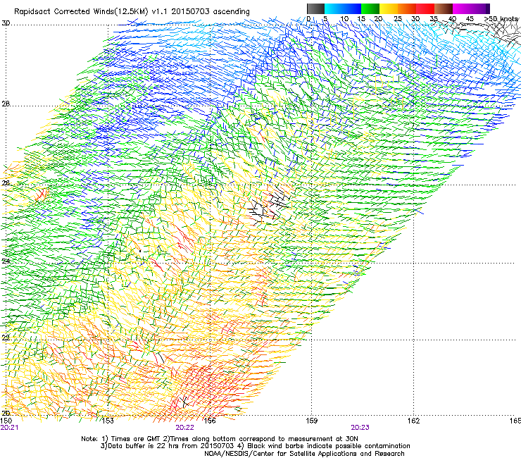The image size is (521, 458).
Task: Choose the magenta 40-45 knots legend swatch
Action: [x=462, y=8]
